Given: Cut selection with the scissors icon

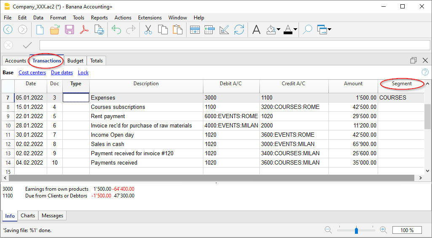Looking at the screenshot, I should coord(148,30).
